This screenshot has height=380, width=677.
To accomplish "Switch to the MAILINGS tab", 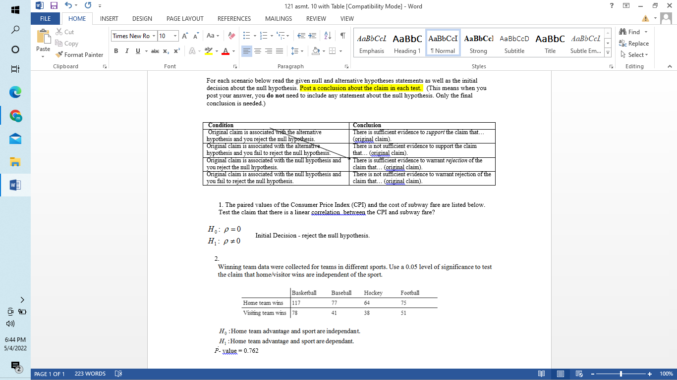I will pos(279,19).
